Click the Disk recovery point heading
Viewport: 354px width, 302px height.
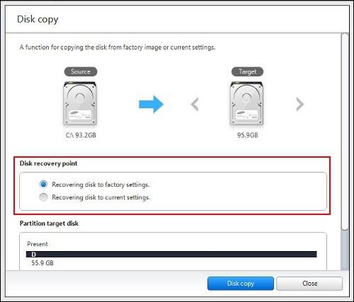click(48, 163)
